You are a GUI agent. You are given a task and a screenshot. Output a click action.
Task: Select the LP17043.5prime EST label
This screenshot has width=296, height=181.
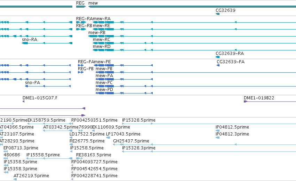pos(123,134)
